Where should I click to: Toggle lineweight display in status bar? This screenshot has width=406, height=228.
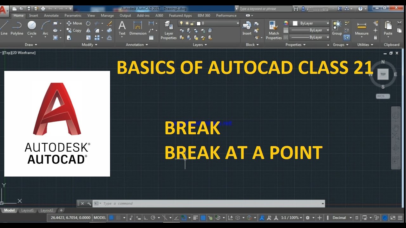pos(195,218)
